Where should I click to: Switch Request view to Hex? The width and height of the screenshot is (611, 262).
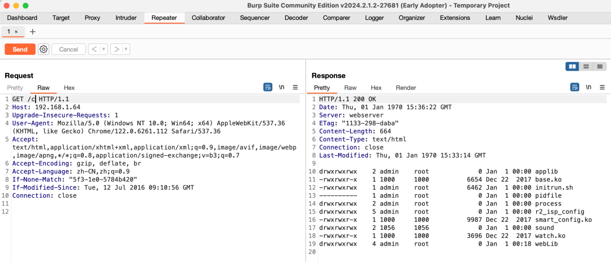pos(70,88)
